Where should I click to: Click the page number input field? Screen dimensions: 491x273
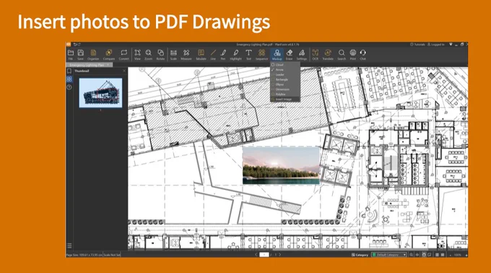pyautogui.click(x=264, y=255)
